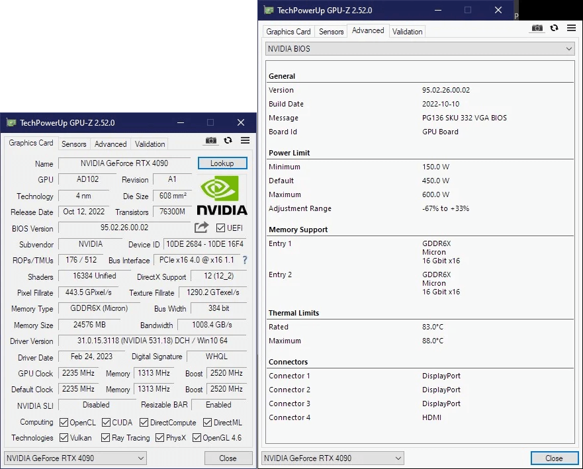This screenshot has height=469, width=583.
Task: Open hamburger menu in Advanced window
Action: (x=572, y=28)
